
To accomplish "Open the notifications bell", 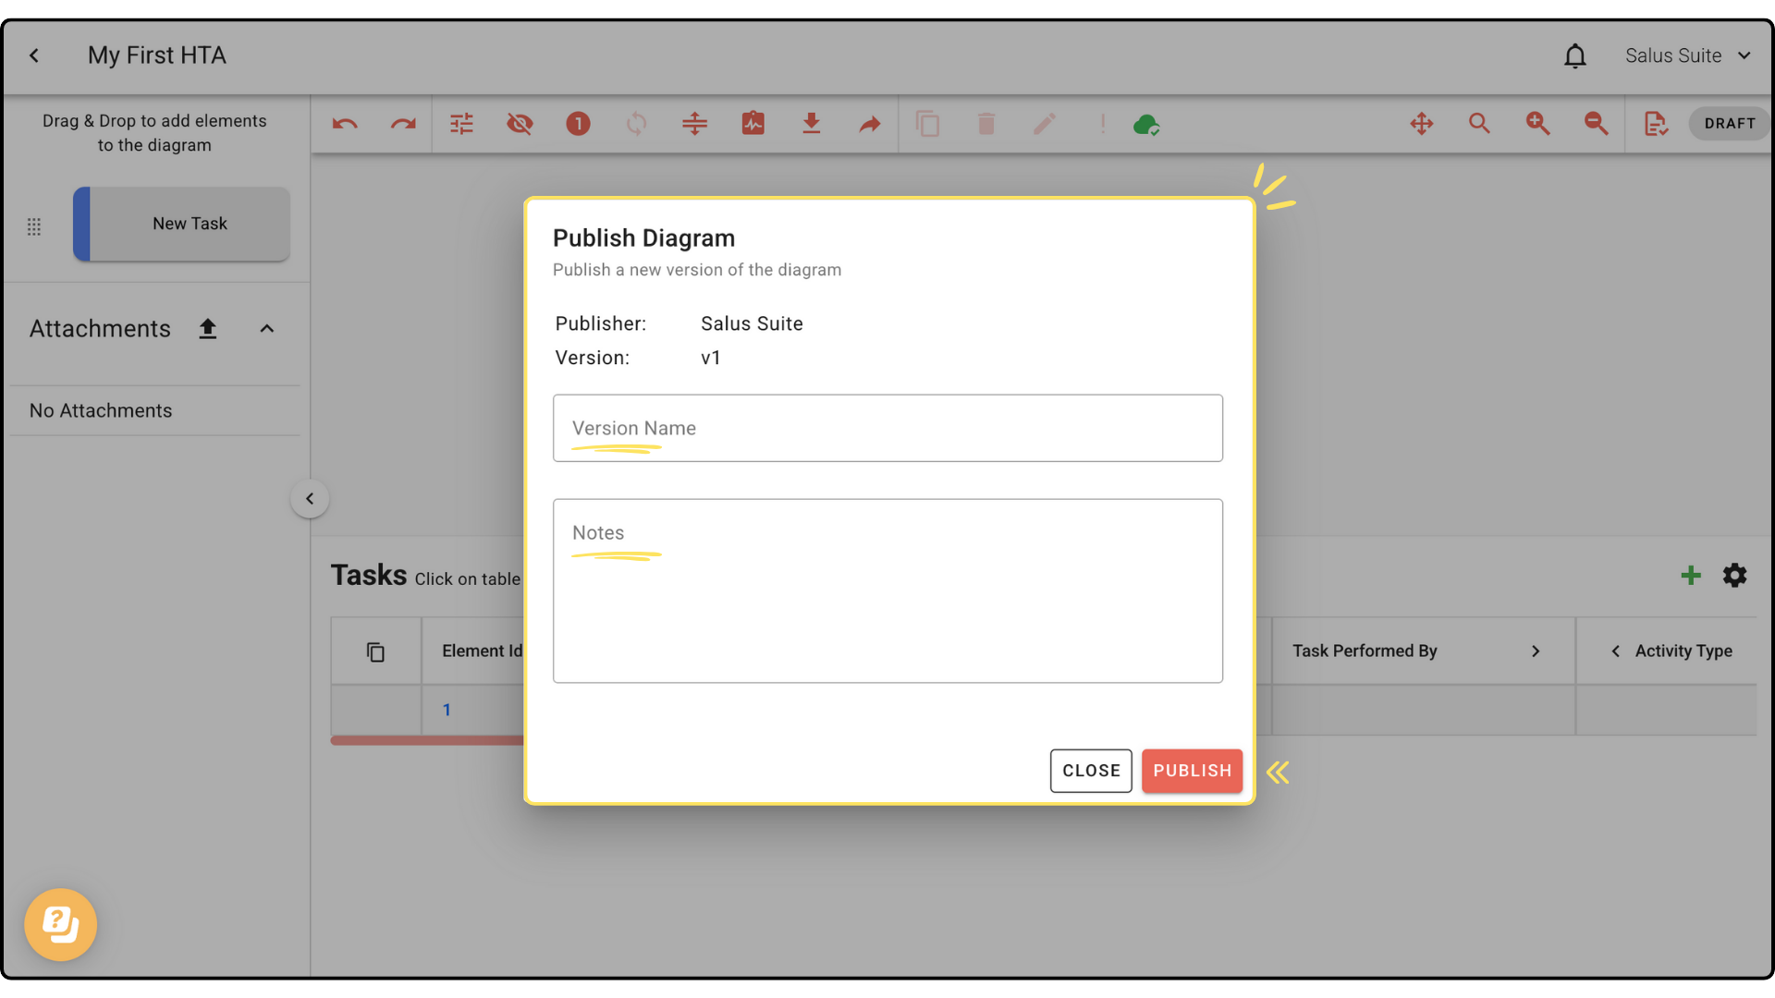I will tap(1574, 56).
